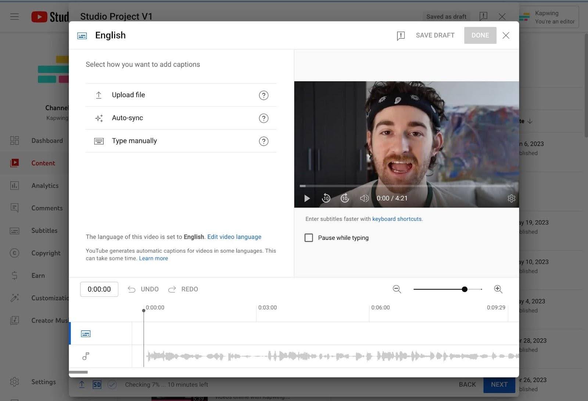Enable Pause while typing checkbox
588x401 pixels.
(309, 238)
